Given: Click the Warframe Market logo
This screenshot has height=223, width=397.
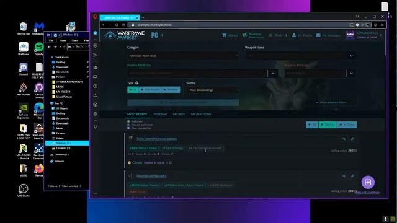Looking at the screenshot, I should click(124, 35).
